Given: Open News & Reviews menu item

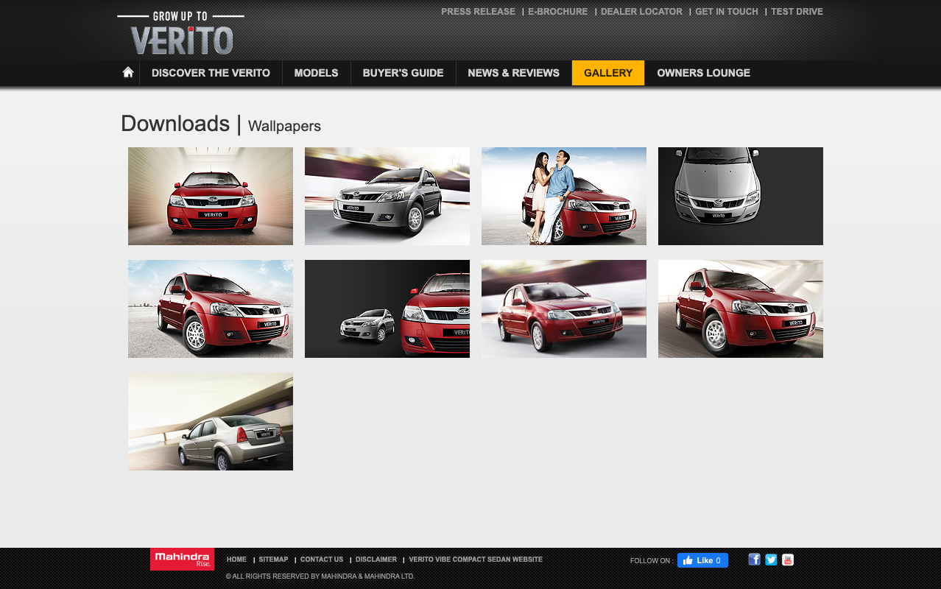Looking at the screenshot, I should (513, 73).
